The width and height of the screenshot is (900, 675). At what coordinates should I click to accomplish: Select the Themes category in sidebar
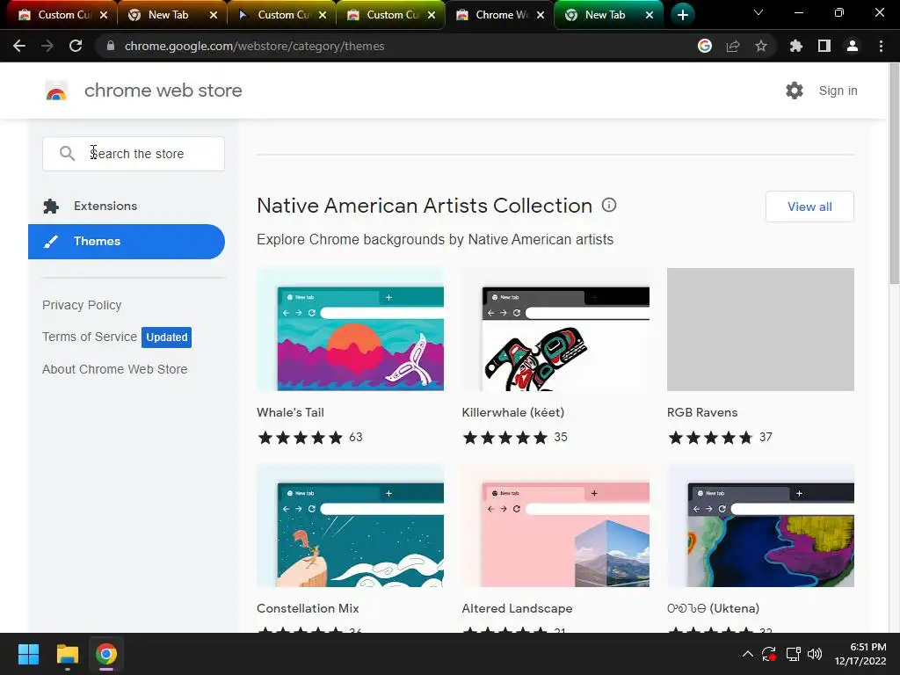coord(127,242)
